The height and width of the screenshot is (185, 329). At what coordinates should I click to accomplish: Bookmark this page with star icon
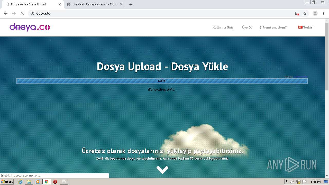click(305, 13)
